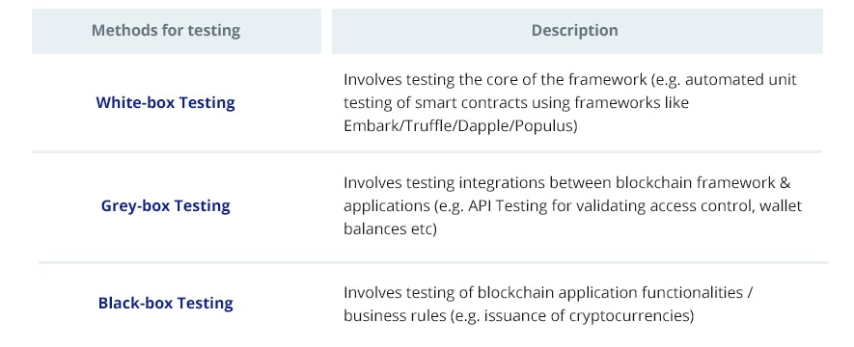Select the "Grey-box Testing" row label
854x347 pixels.
click(166, 205)
